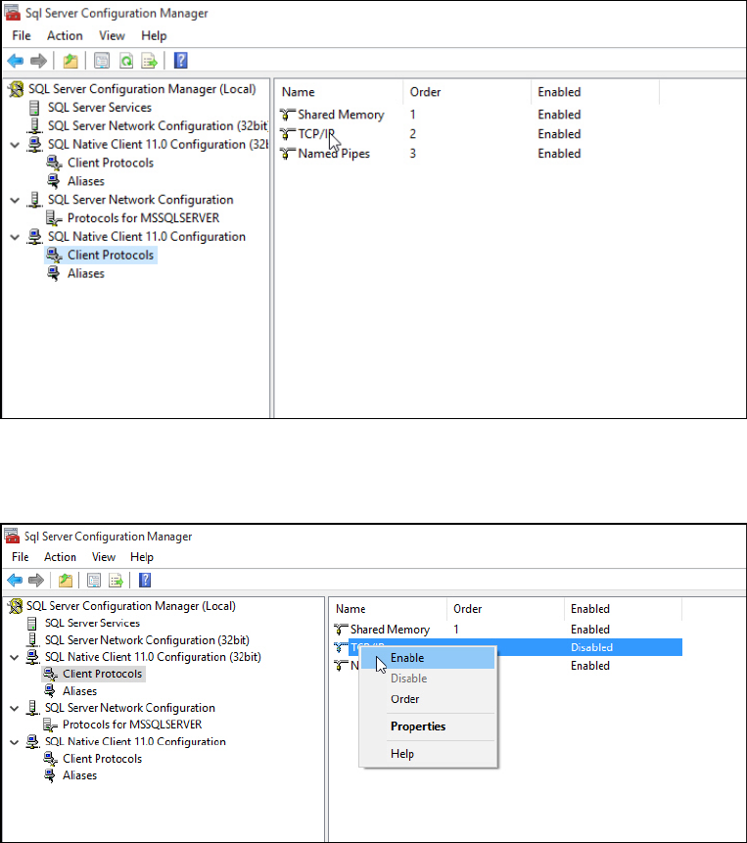This screenshot has width=747, height=843.
Task: Click Properties icon in bottom window toolbar
Action: coord(94,580)
